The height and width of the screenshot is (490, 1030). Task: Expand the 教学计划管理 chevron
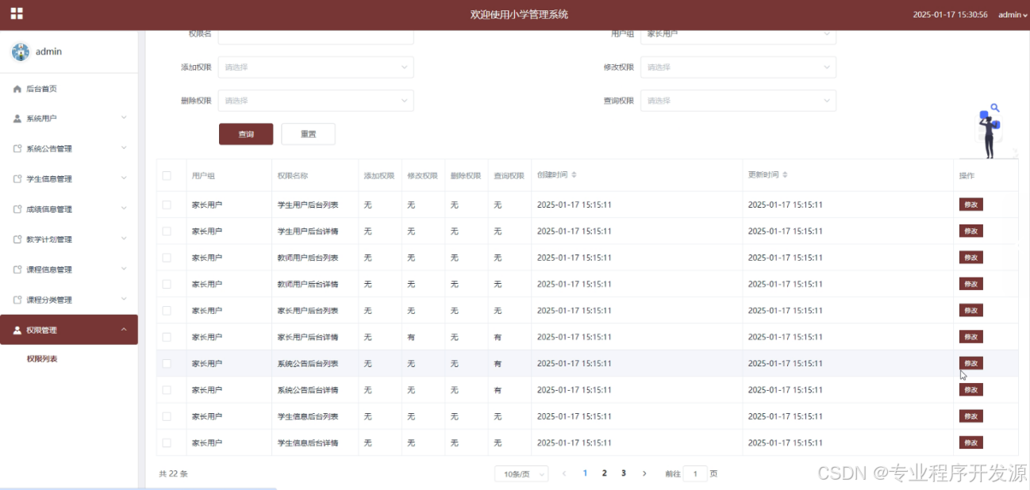124,239
